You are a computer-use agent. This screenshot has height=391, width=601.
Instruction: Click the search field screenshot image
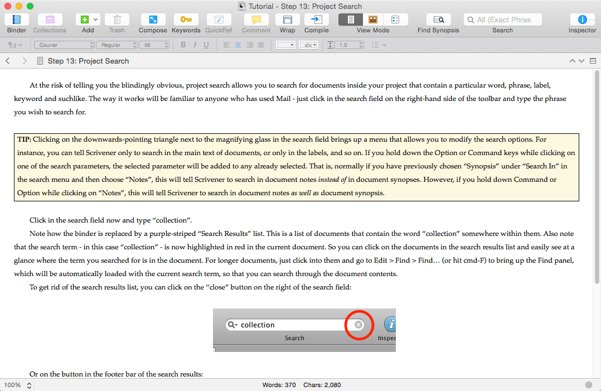(x=304, y=330)
